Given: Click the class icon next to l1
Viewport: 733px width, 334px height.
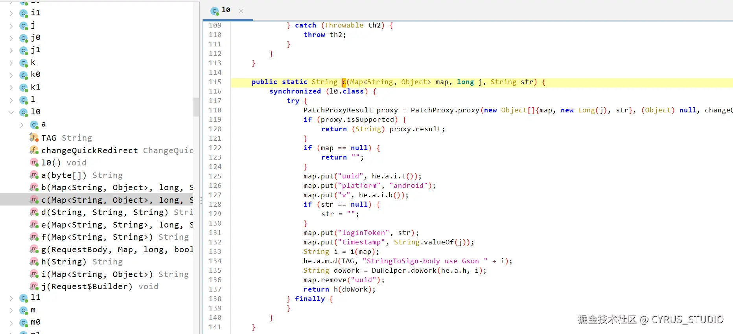Looking at the screenshot, I should pos(24,298).
